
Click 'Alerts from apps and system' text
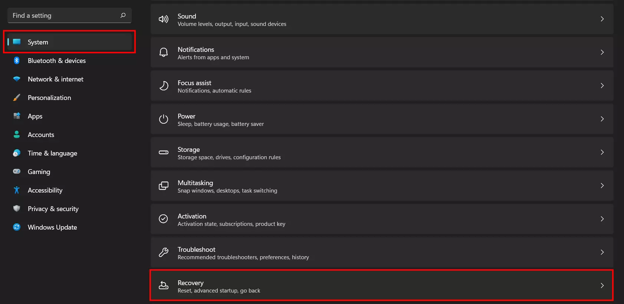pyautogui.click(x=213, y=57)
